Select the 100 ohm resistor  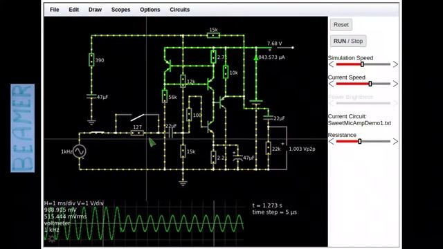pyautogui.click(x=189, y=115)
